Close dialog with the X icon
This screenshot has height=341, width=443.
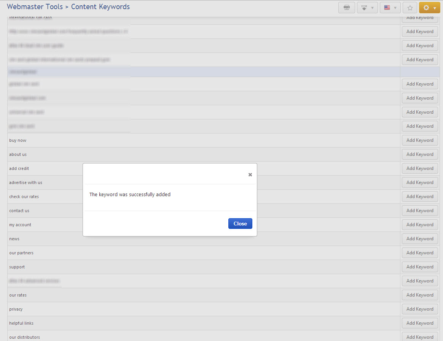coord(250,174)
